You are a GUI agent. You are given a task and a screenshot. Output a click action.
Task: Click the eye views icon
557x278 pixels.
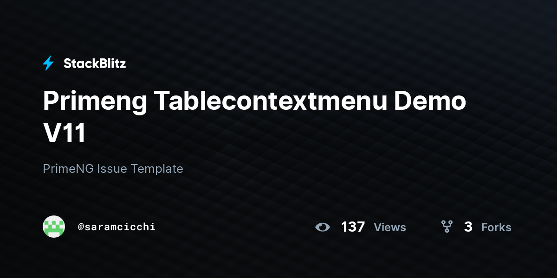point(323,227)
